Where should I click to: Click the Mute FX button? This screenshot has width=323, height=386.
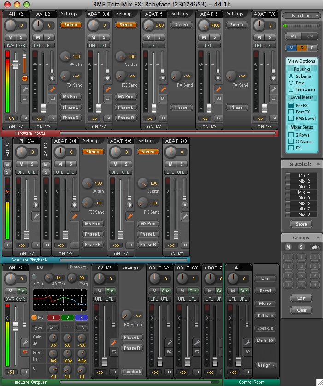point(265,341)
